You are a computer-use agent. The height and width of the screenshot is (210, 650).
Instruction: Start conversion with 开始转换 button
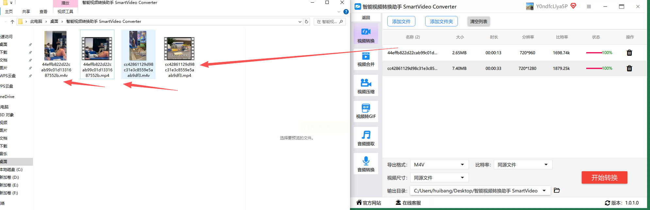[604, 177]
